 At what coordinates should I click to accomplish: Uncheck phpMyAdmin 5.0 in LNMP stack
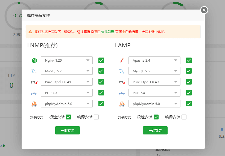coord(101,104)
